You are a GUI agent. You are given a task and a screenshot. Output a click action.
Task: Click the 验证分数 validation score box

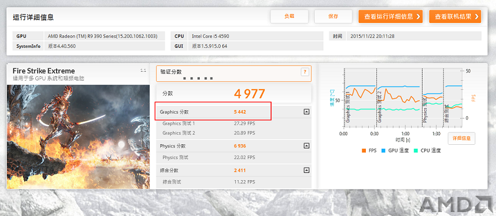(x=234, y=73)
